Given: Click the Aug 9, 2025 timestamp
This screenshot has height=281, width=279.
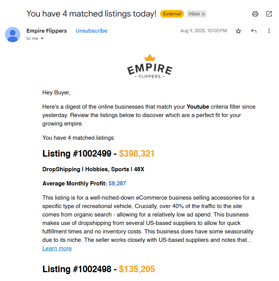Looking at the screenshot, I should [204, 31].
